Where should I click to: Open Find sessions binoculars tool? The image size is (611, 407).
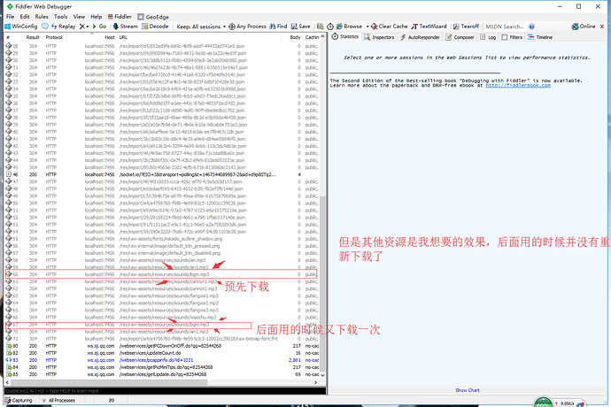point(278,27)
